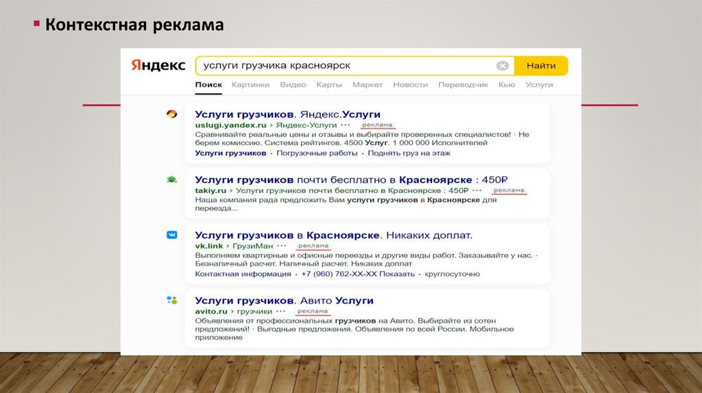Open the Кью tab
702x393 pixels.
tap(507, 84)
